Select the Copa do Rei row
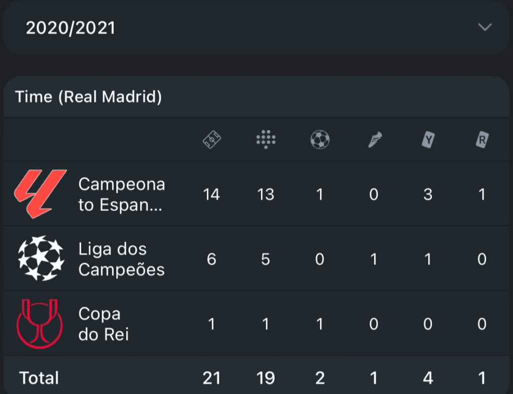This screenshot has height=394, width=513. (x=103, y=324)
